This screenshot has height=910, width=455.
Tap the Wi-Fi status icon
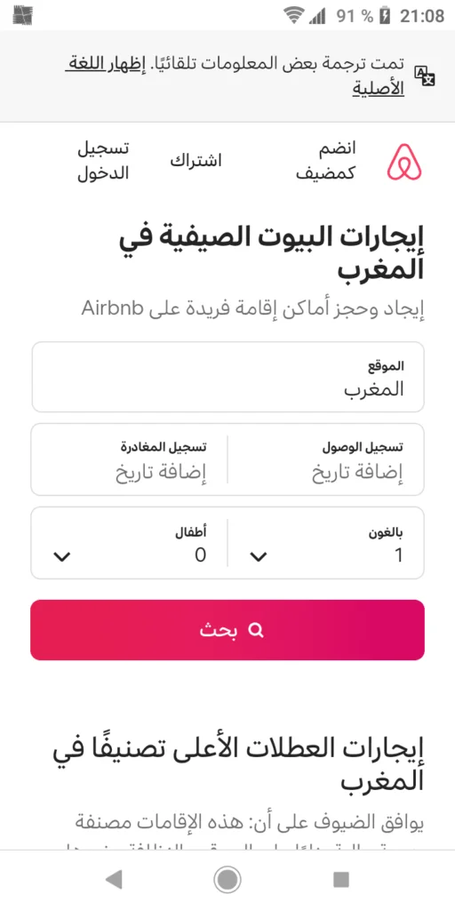(x=294, y=16)
